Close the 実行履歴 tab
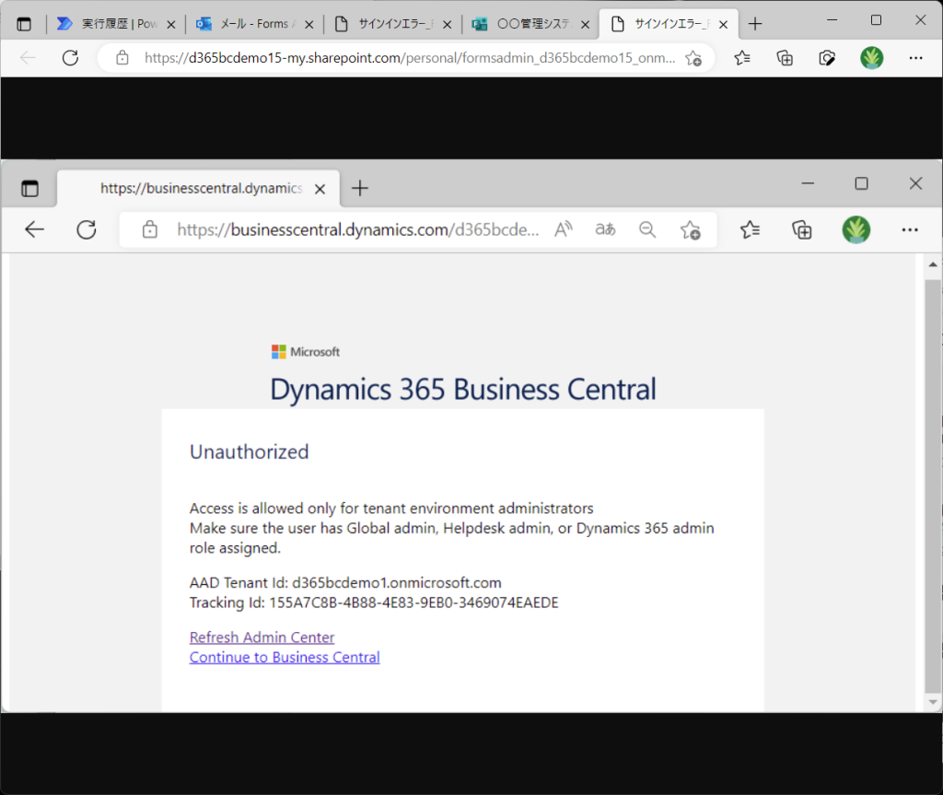943x795 pixels. 170,25
